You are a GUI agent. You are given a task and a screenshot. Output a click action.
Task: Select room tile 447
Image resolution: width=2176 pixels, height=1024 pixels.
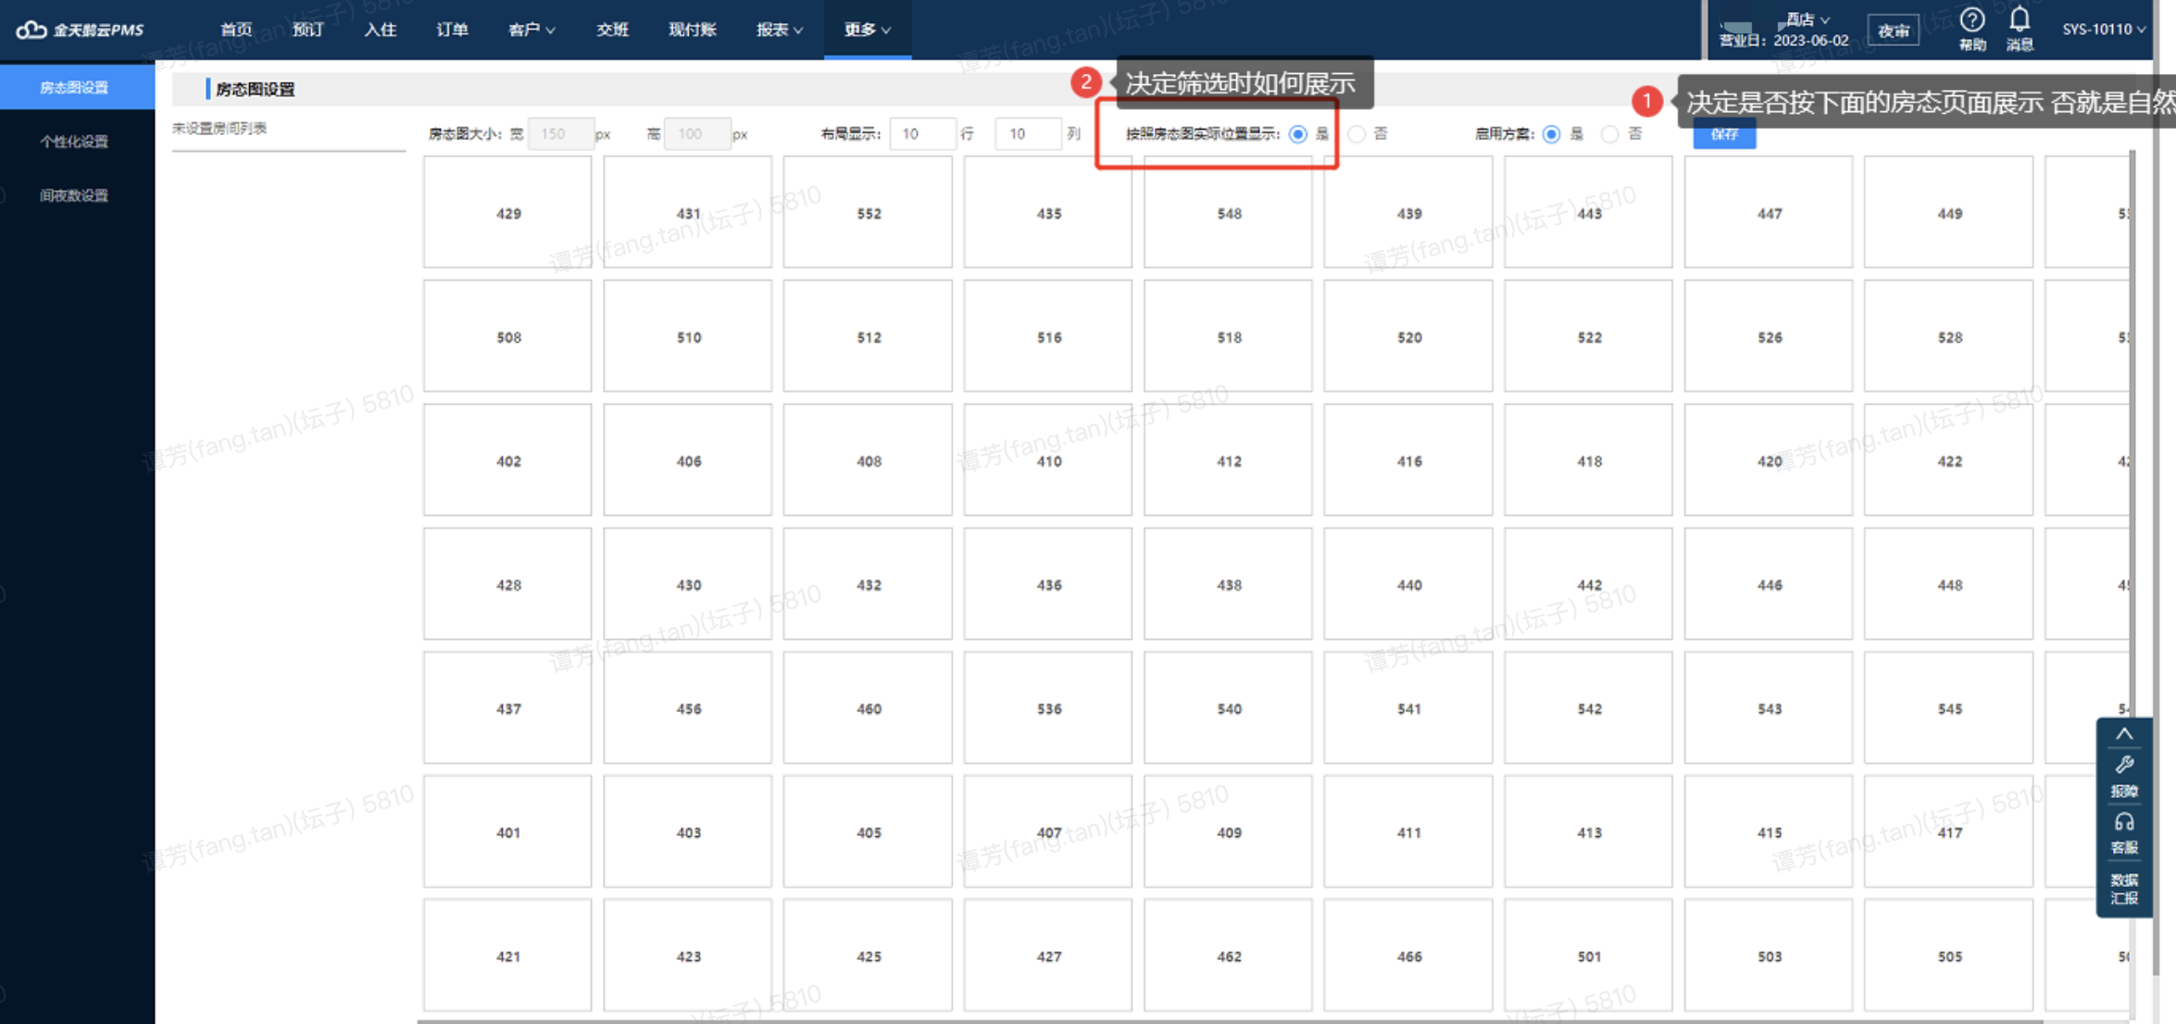point(1769,213)
